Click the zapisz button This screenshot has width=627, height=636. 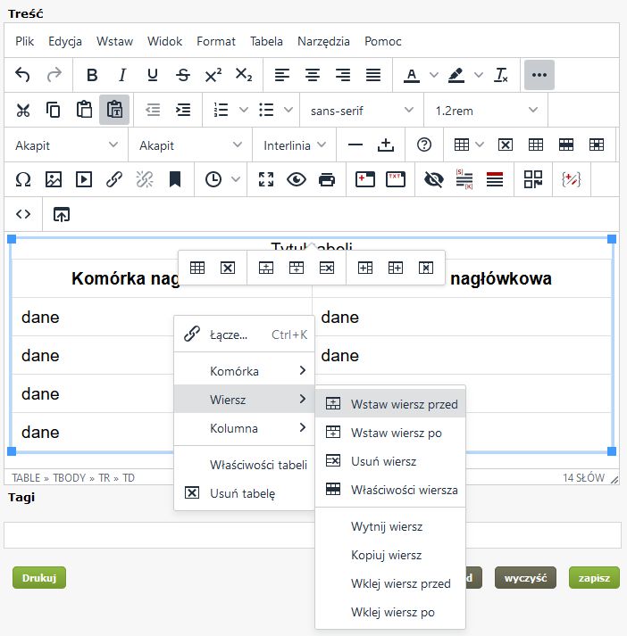[x=593, y=577]
